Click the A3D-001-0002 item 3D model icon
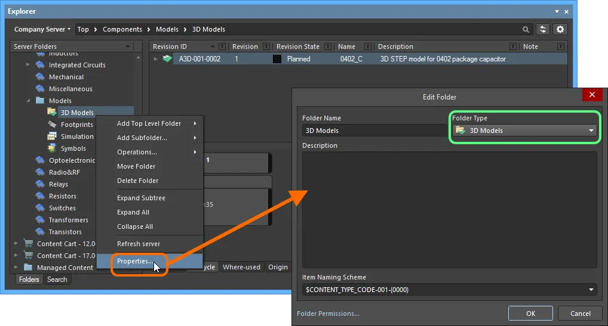The width and height of the screenshot is (608, 326). pos(167,59)
